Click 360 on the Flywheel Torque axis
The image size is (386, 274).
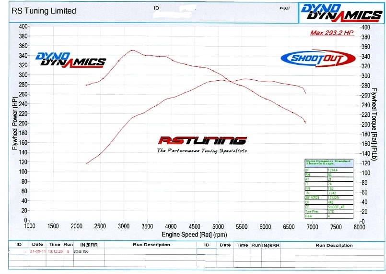[x=366, y=47]
